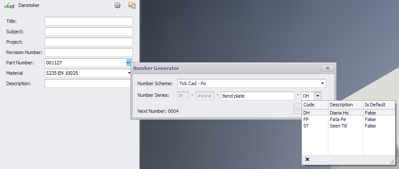
Task: Open the Part Number generator ellipsis button
Action: tap(129, 62)
